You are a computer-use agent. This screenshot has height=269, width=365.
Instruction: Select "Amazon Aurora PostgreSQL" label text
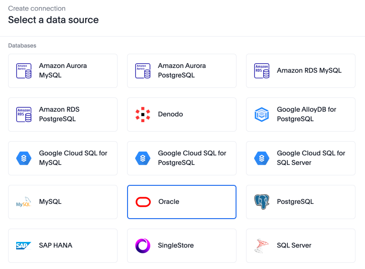pyautogui.click(x=182, y=70)
